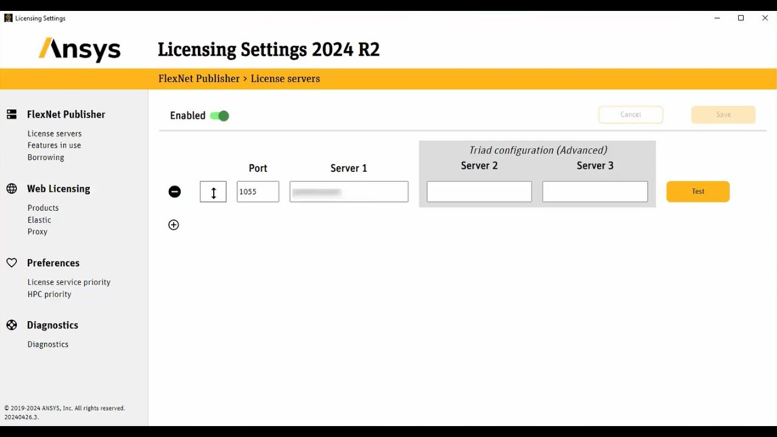Viewport: 777px width, 437px height.
Task: Open Features in use page
Action: coord(54,146)
